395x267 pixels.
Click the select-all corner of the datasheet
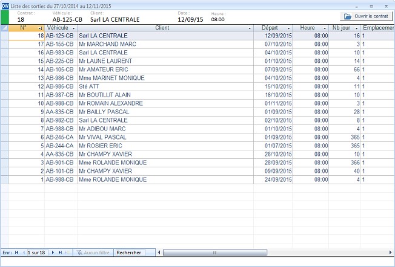[4, 28]
